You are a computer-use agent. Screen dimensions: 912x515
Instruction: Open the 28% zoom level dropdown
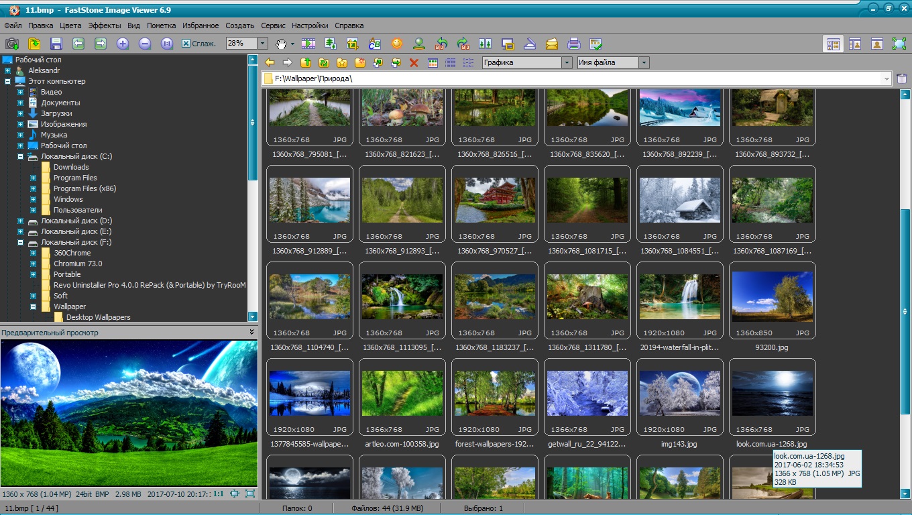[263, 44]
